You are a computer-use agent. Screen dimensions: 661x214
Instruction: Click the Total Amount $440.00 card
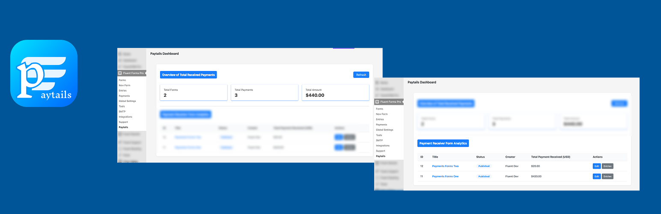click(335, 92)
